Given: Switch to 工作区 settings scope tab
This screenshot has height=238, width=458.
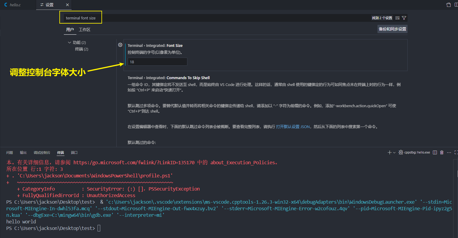Looking at the screenshot, I should tap(84, 30).
